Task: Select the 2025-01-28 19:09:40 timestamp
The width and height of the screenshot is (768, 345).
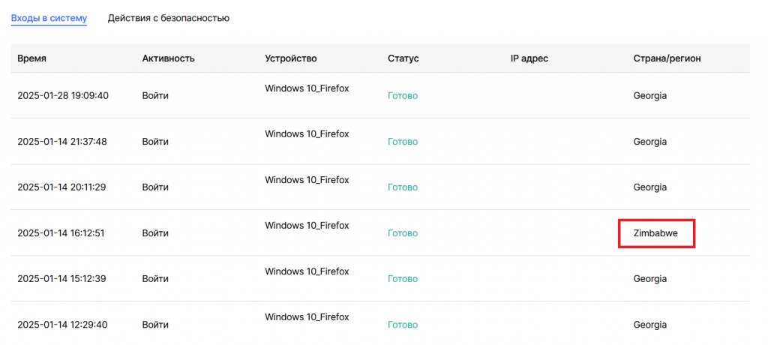Action: pos(63,96)
